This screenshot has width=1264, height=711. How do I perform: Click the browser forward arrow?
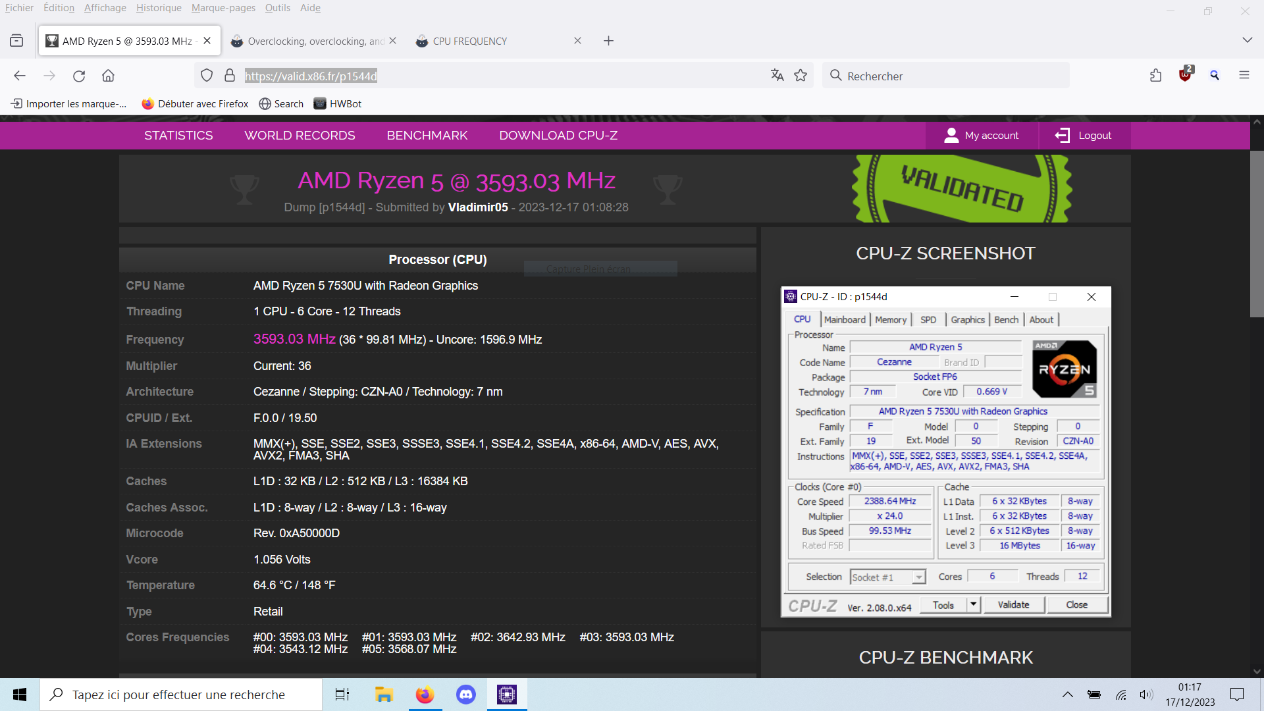point(49,76)
